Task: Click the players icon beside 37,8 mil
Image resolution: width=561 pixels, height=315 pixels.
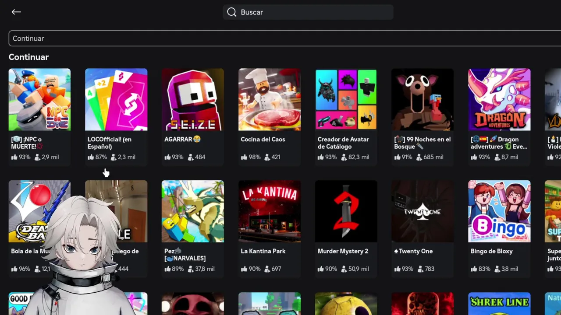Action: (x=190, y=269)
